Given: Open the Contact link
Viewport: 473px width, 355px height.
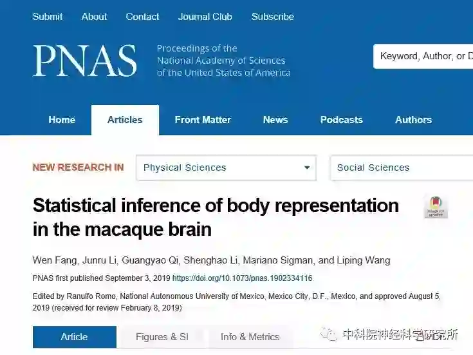Looking at the screenshot, I should pyautogui.click(x=142, y=17).
